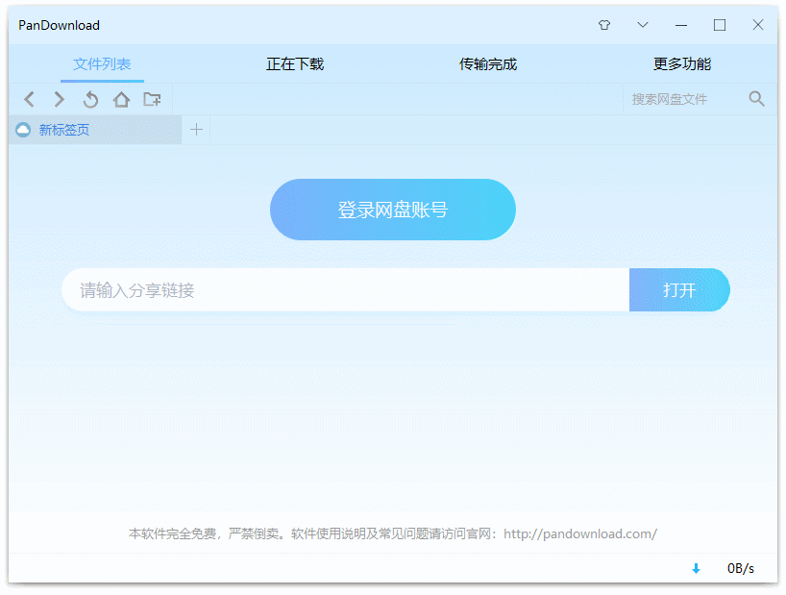
Task: Click the cloud icon on the tab
Action: point(23,129)
